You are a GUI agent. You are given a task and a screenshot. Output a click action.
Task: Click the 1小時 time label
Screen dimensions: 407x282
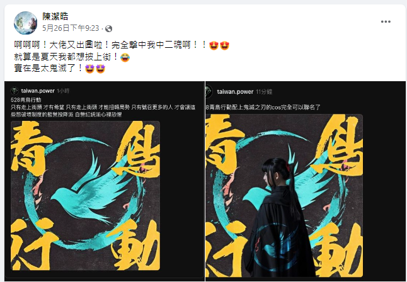[63, 91]
